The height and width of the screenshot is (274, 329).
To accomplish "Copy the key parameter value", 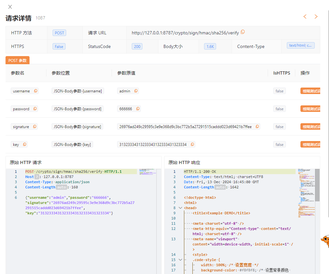I will coord(192,145).
